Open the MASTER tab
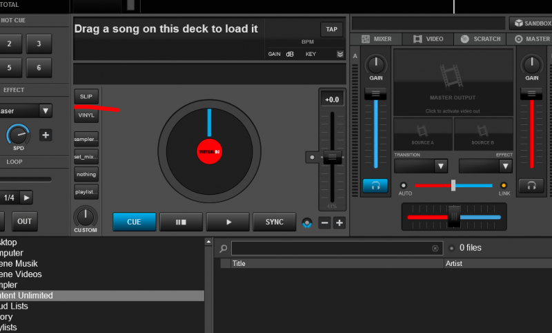 (530, 39)
